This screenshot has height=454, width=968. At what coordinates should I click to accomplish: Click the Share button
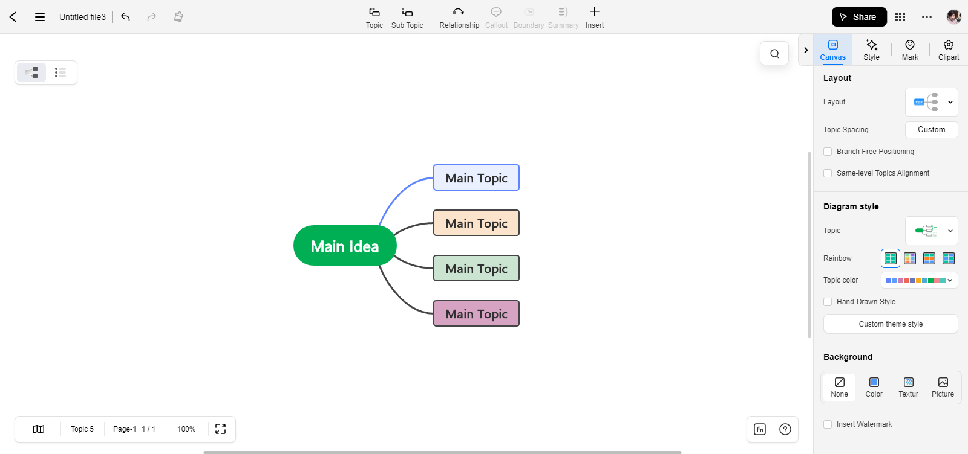point(859,17)
